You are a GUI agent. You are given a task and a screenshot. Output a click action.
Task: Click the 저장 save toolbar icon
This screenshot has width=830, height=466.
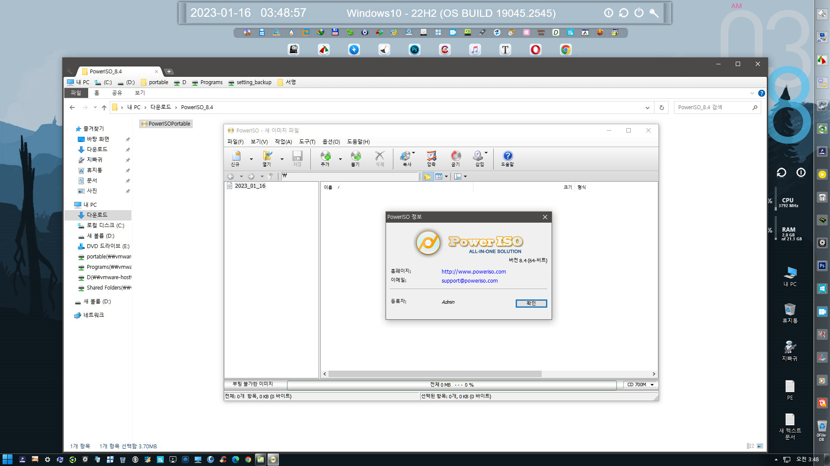[x=297, y=158]
